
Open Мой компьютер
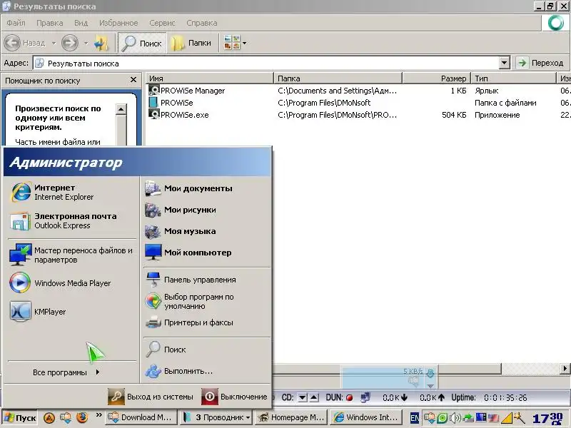pyautogui.click(x=207, y=253)
